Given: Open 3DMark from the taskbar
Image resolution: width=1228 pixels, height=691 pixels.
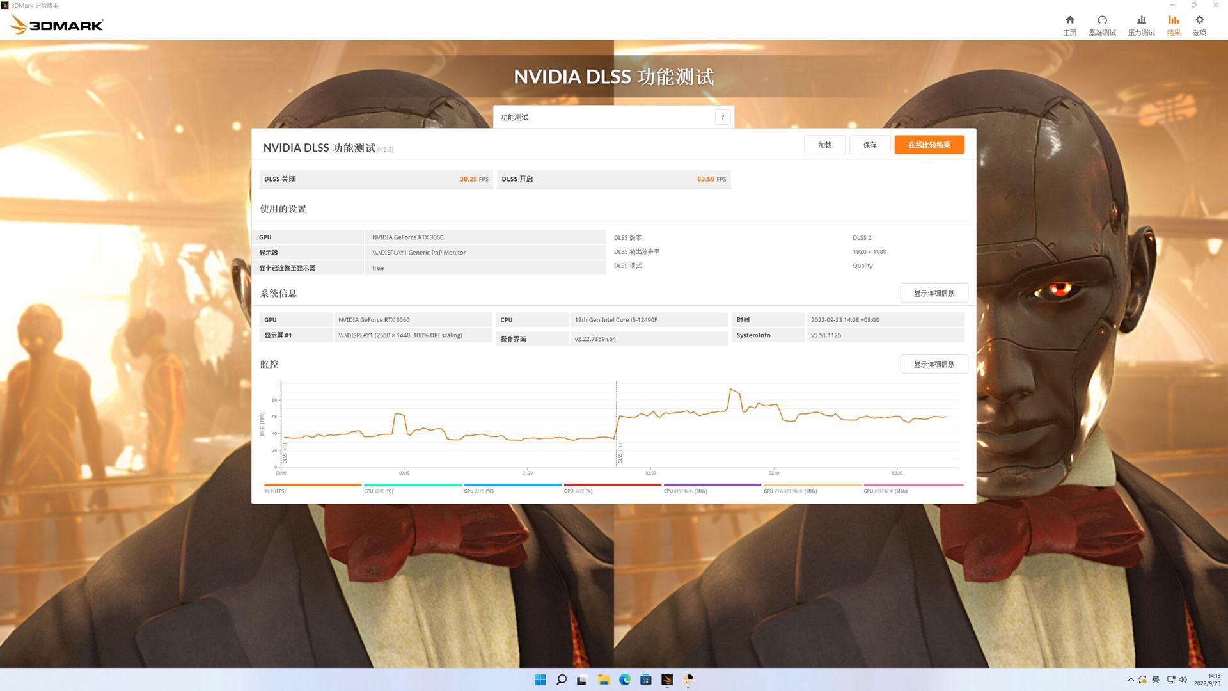Looking at the screenshot, I should (667, 679).
